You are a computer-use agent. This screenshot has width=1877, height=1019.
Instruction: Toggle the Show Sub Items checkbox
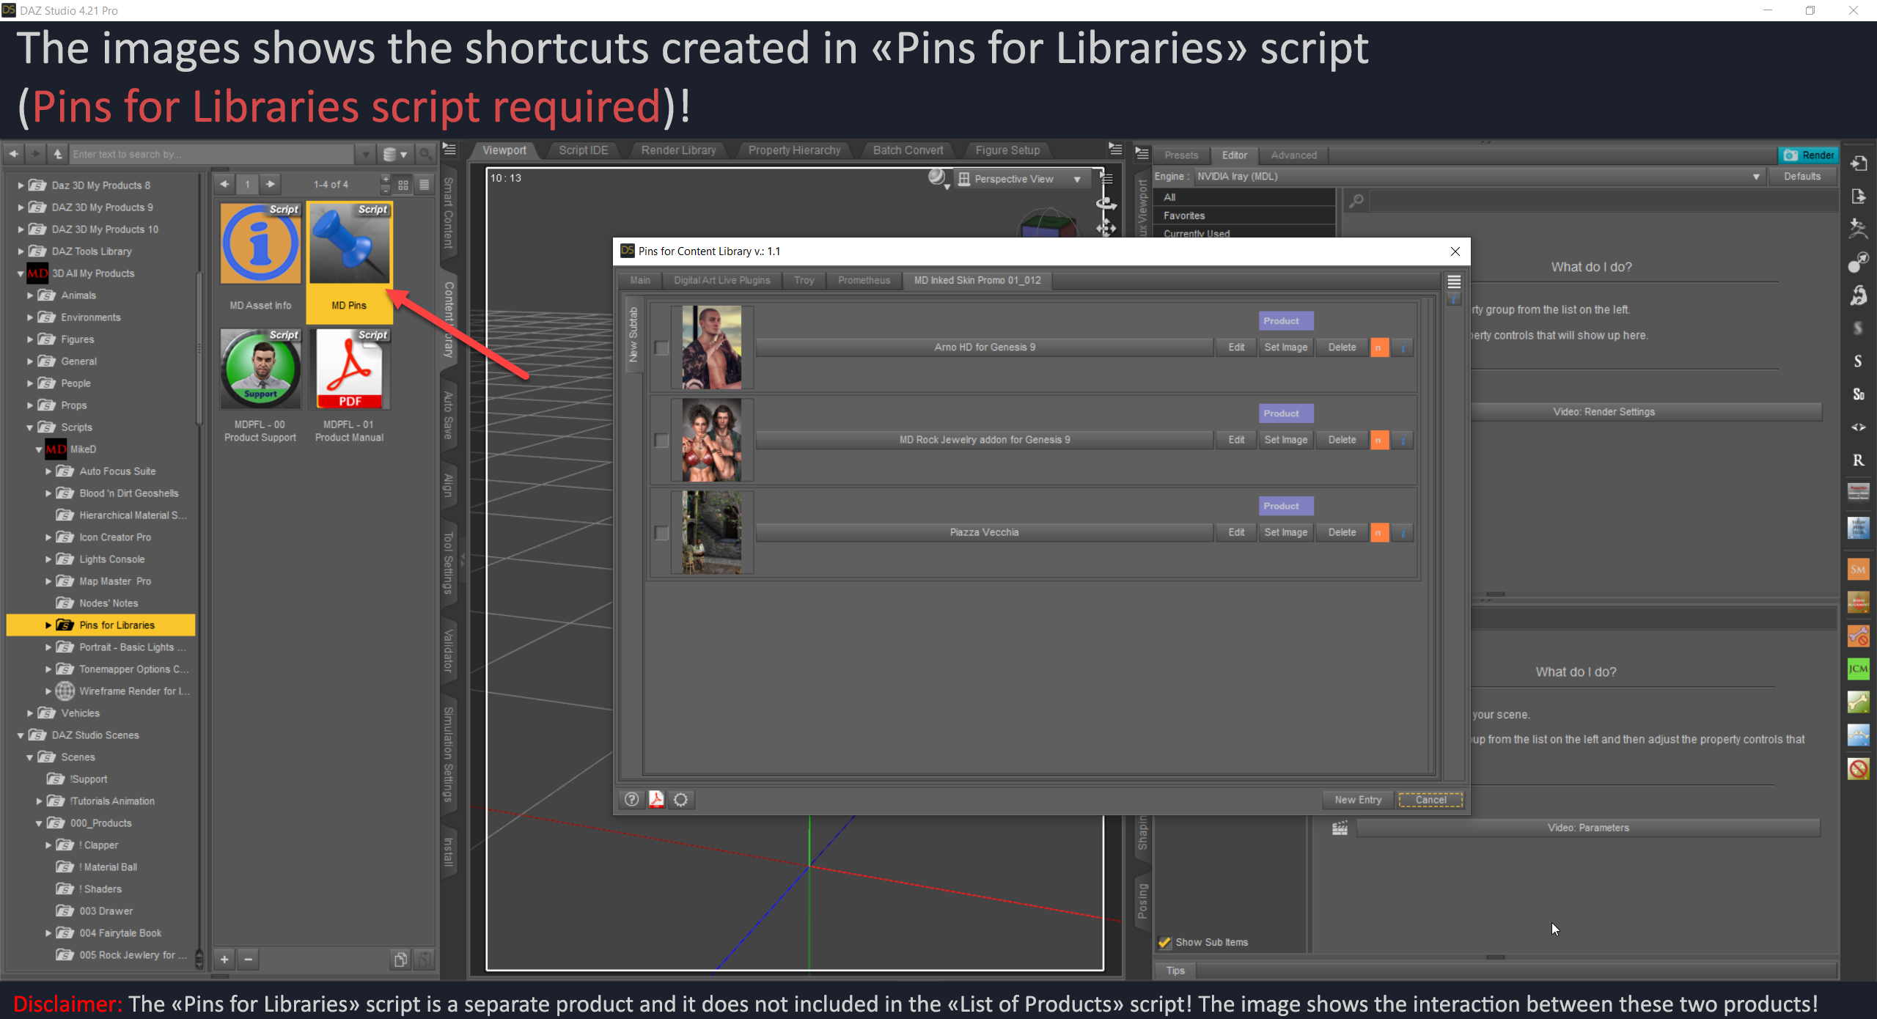click(1164, 943)
